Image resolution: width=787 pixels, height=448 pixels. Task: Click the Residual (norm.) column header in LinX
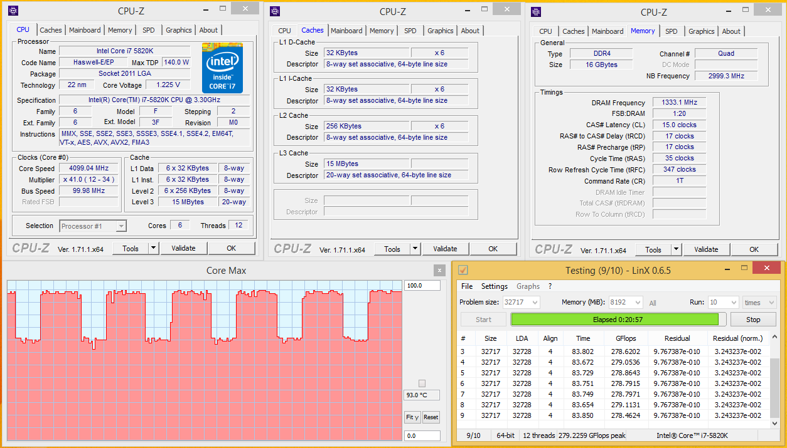(737, 338)
